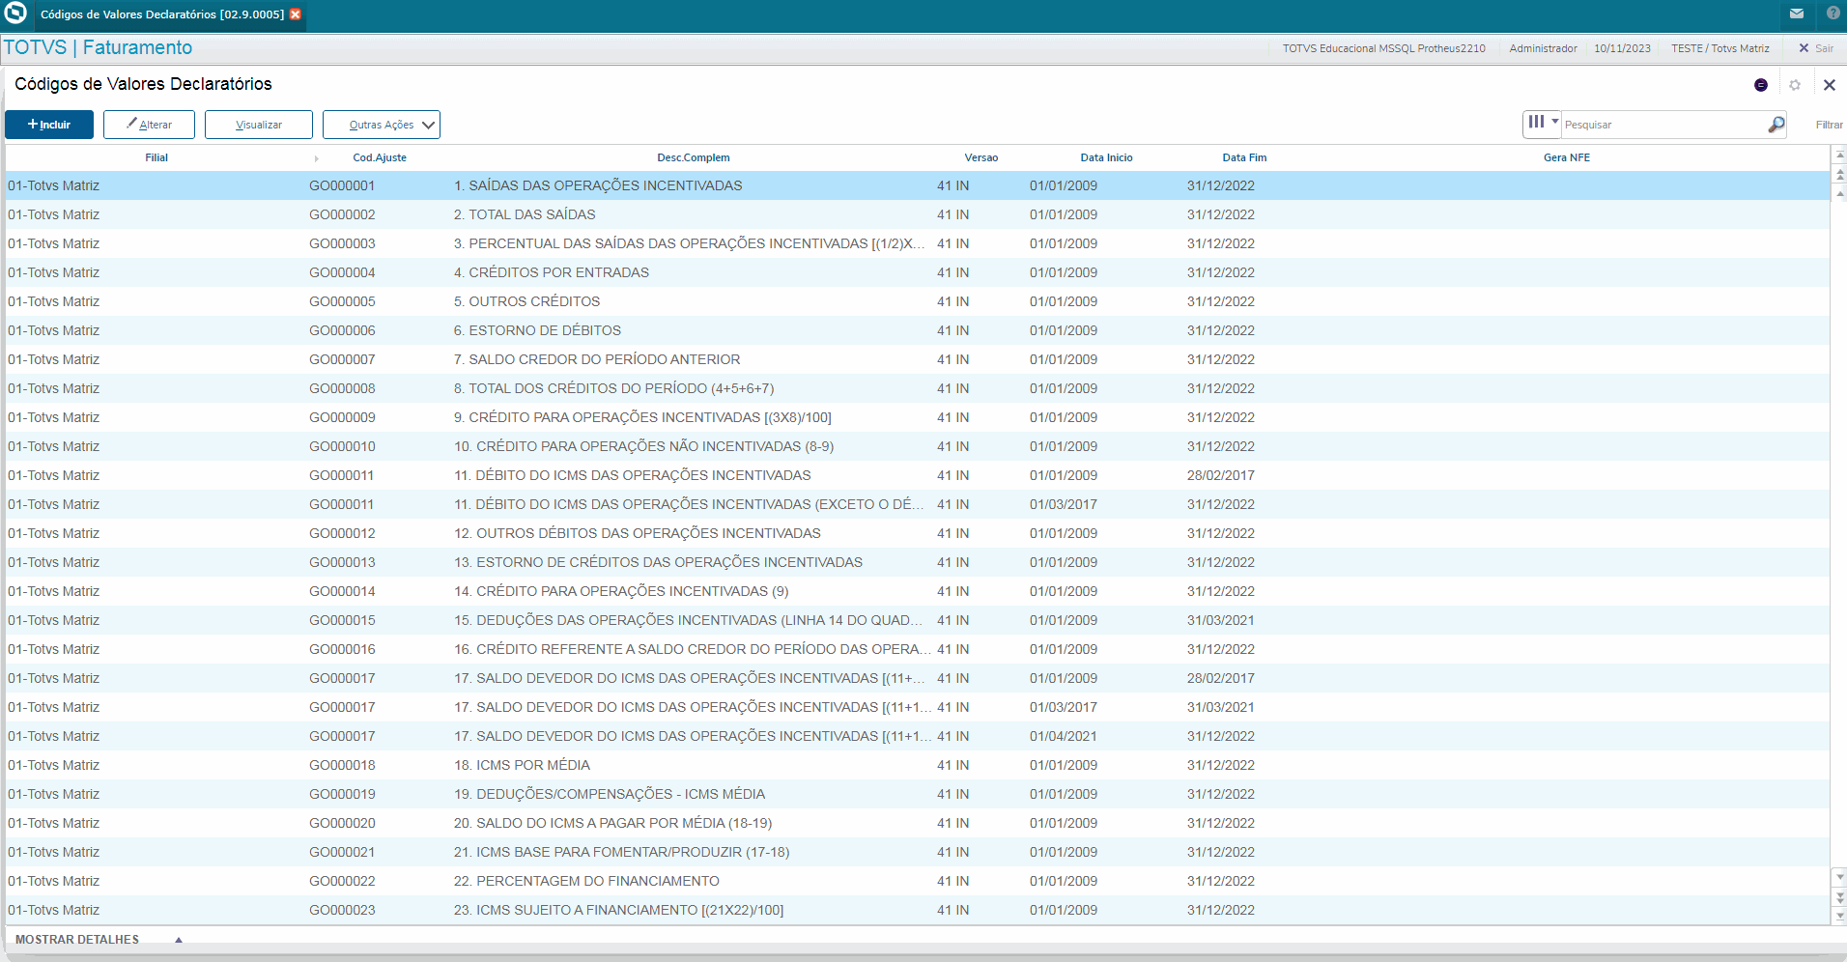1847x962 pixels.
Task: Select code GO000003
Action: (342, 243)
